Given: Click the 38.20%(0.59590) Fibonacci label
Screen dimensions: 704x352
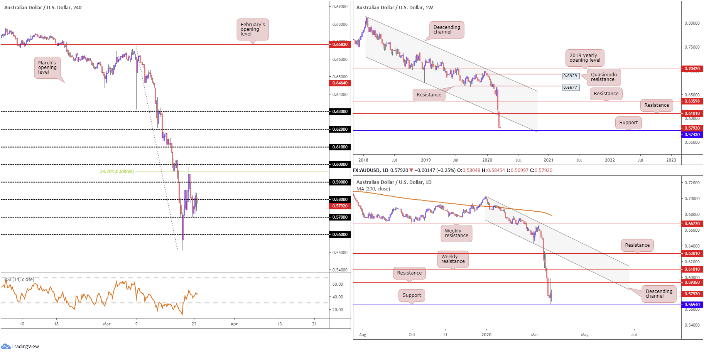Looking at the screenshot, I should [117, 172].
